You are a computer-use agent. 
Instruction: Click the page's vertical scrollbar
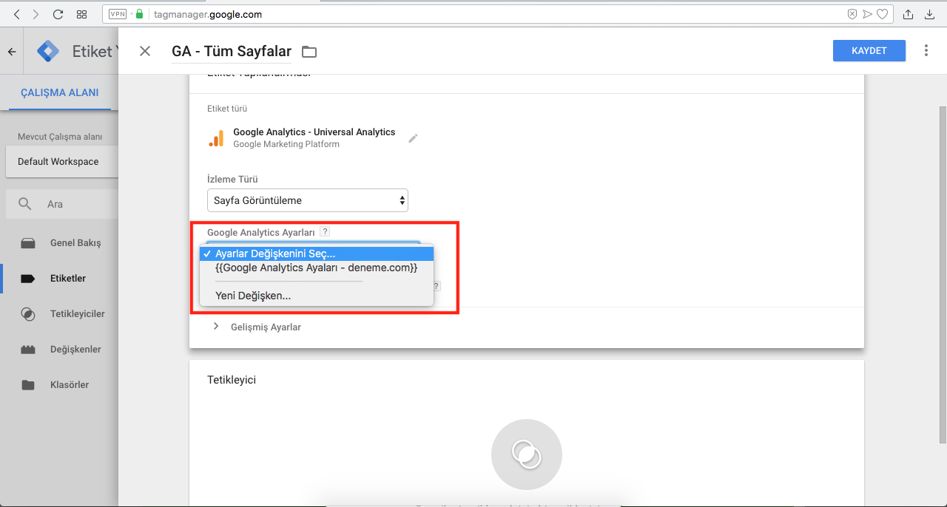point(943,273)
